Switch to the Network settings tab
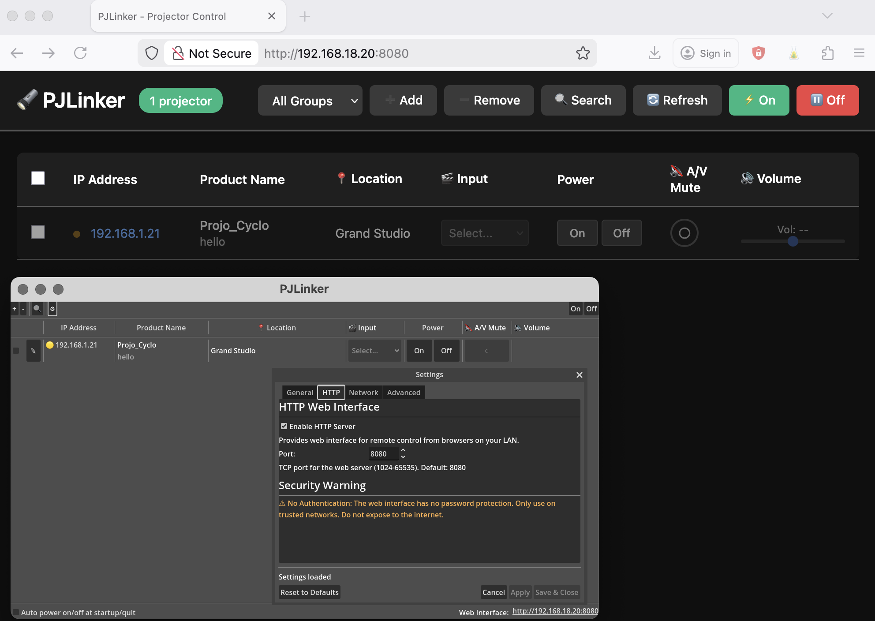875x621 pixels. 363,393
